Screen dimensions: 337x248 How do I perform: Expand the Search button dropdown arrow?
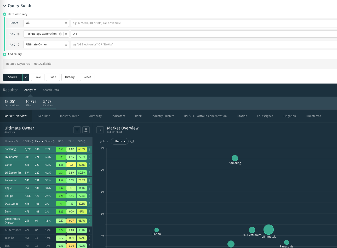26,77
